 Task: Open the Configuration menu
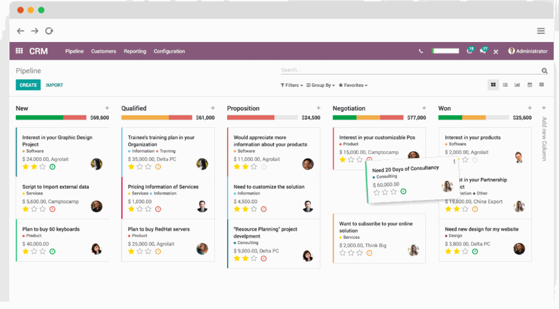pos(169,51)
